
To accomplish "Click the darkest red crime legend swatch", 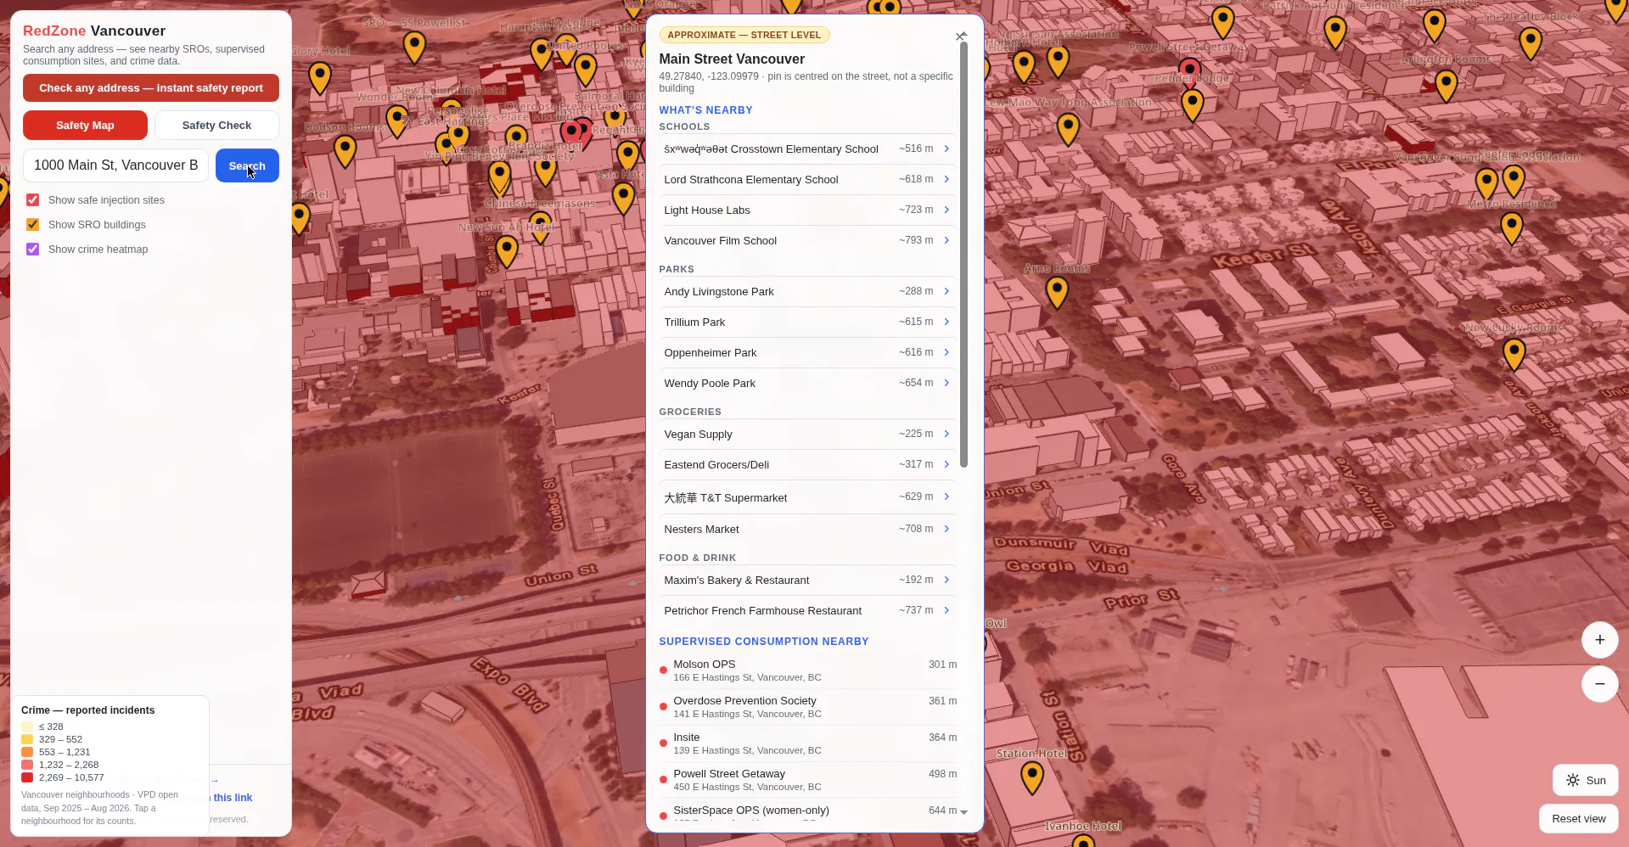I will (x=27, y=777).
